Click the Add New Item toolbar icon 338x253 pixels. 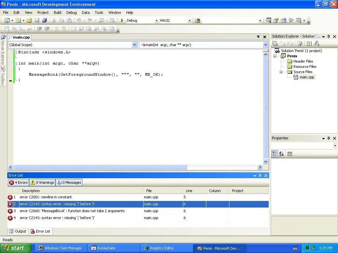coord(18,20)
